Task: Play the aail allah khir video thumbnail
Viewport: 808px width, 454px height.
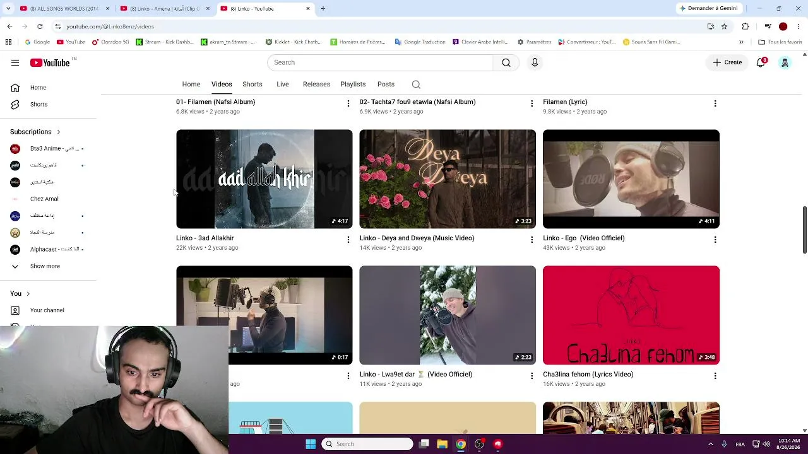Action: point(264,179)
